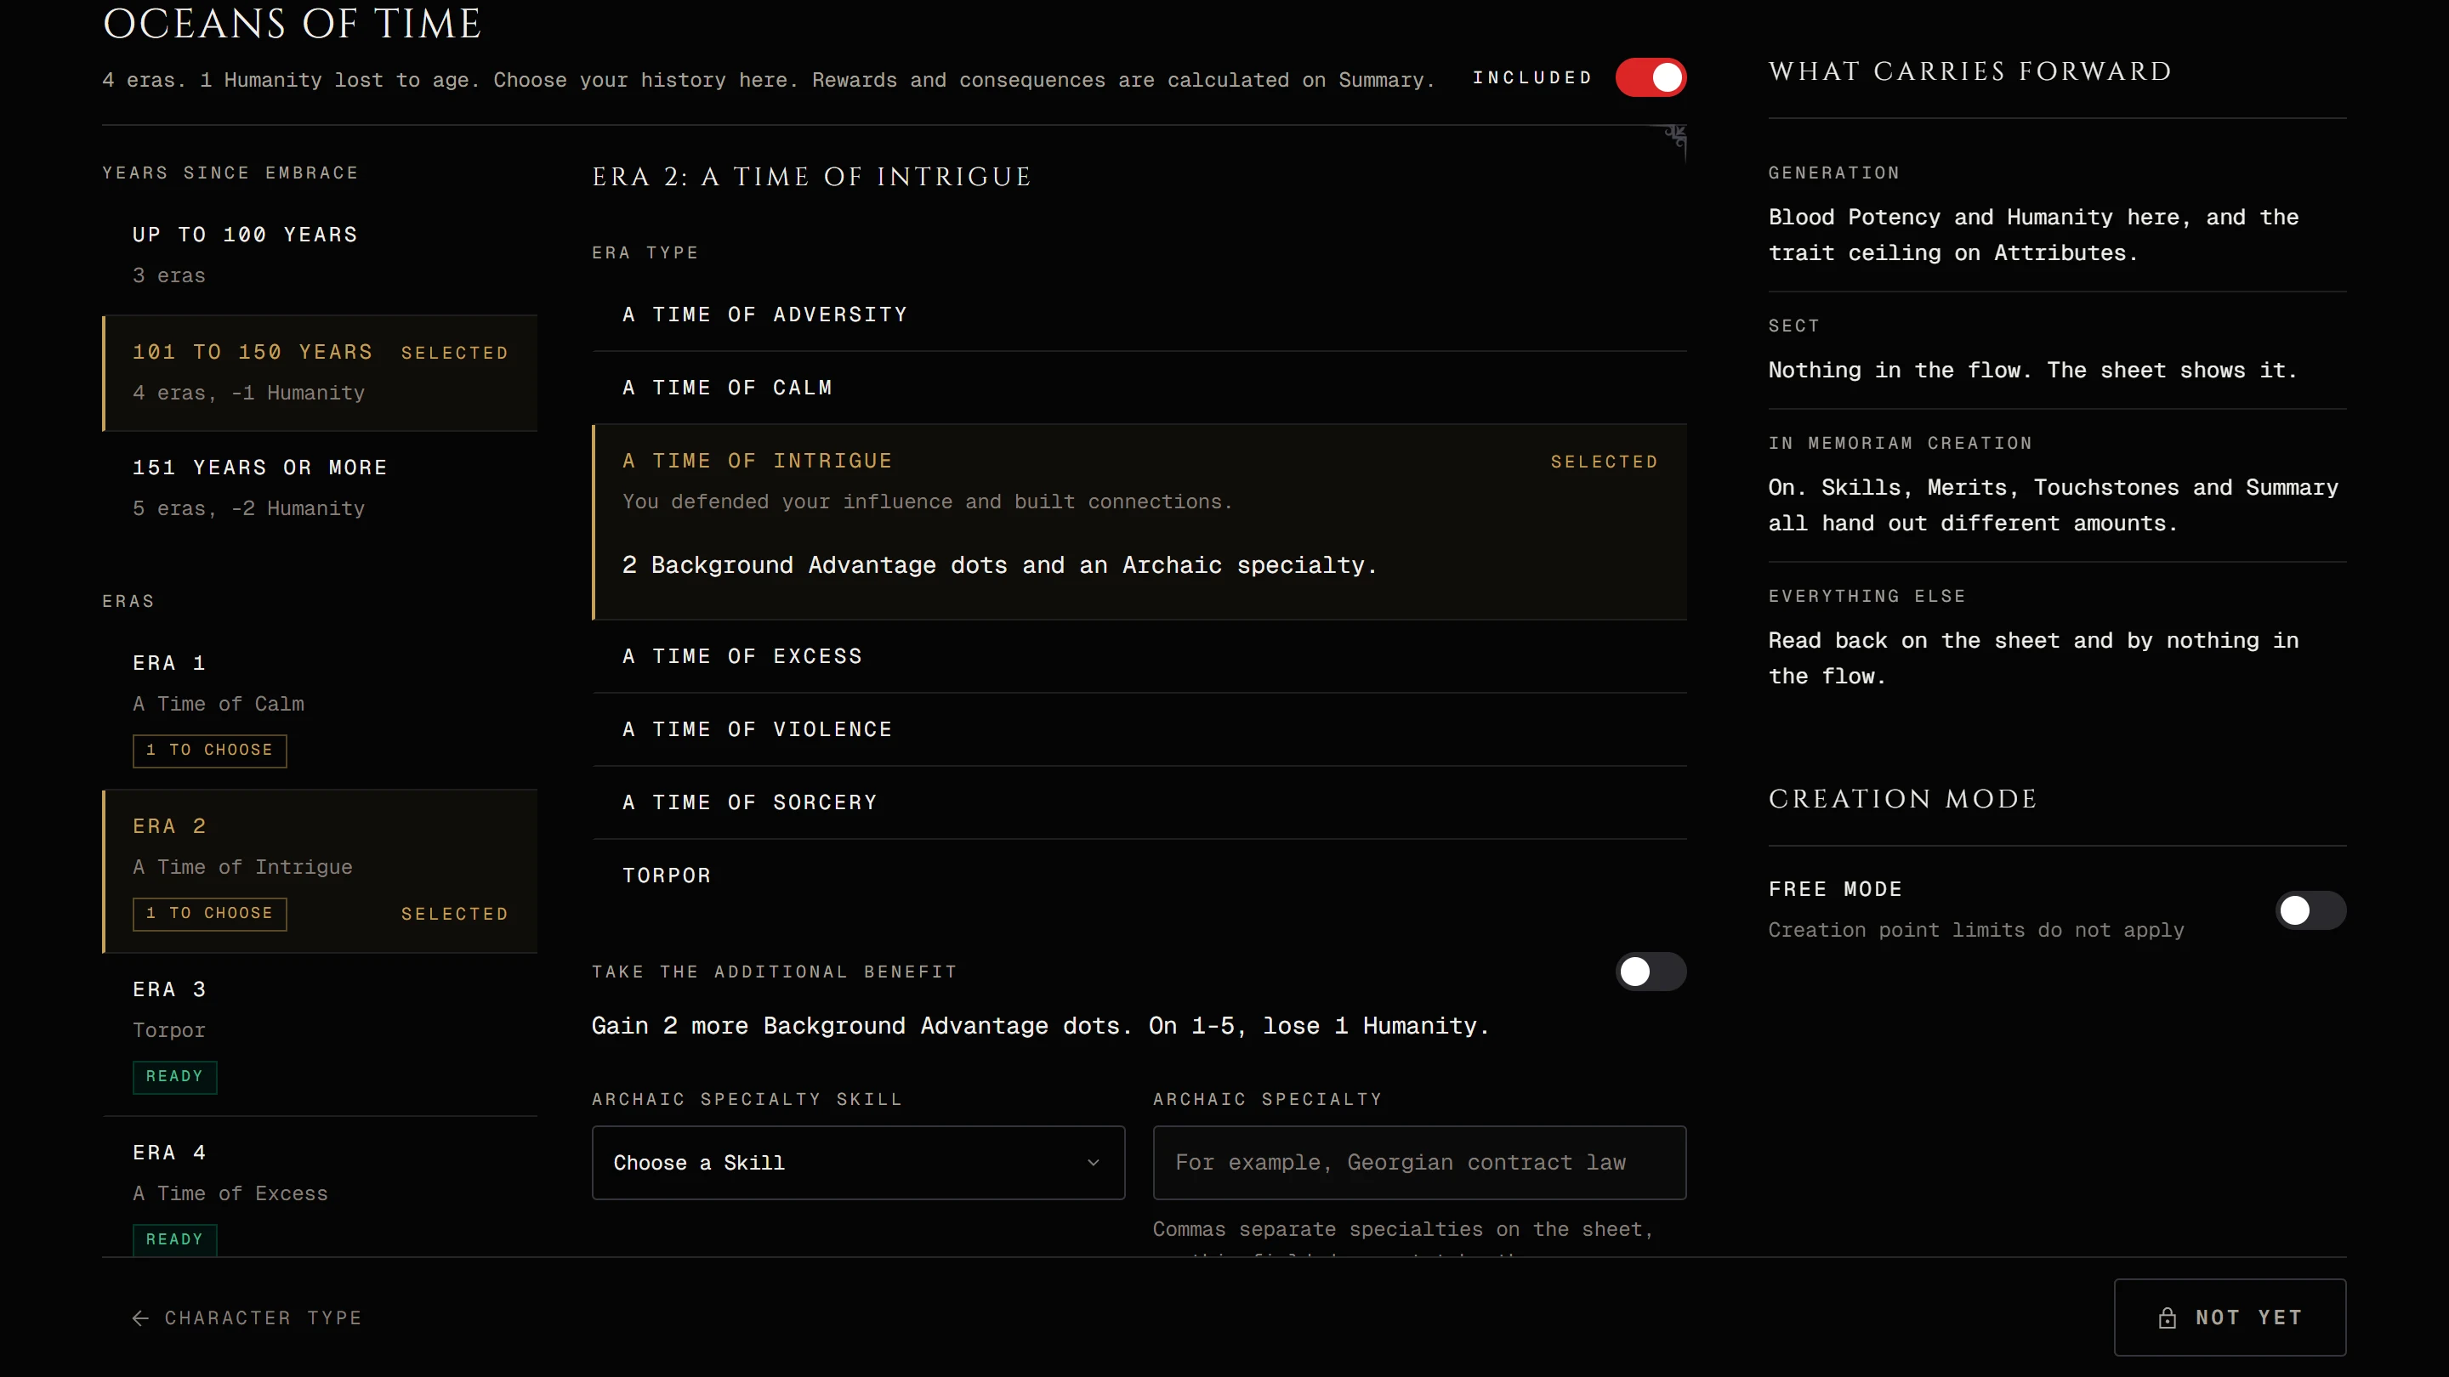Open Era 3 Torpor entry

320,1035
